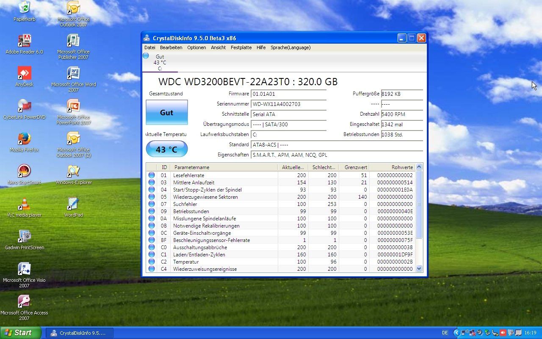Open the Papierkorb recycle bin icon
Viewport: 542px width, 339px height.
coord(24,11)
